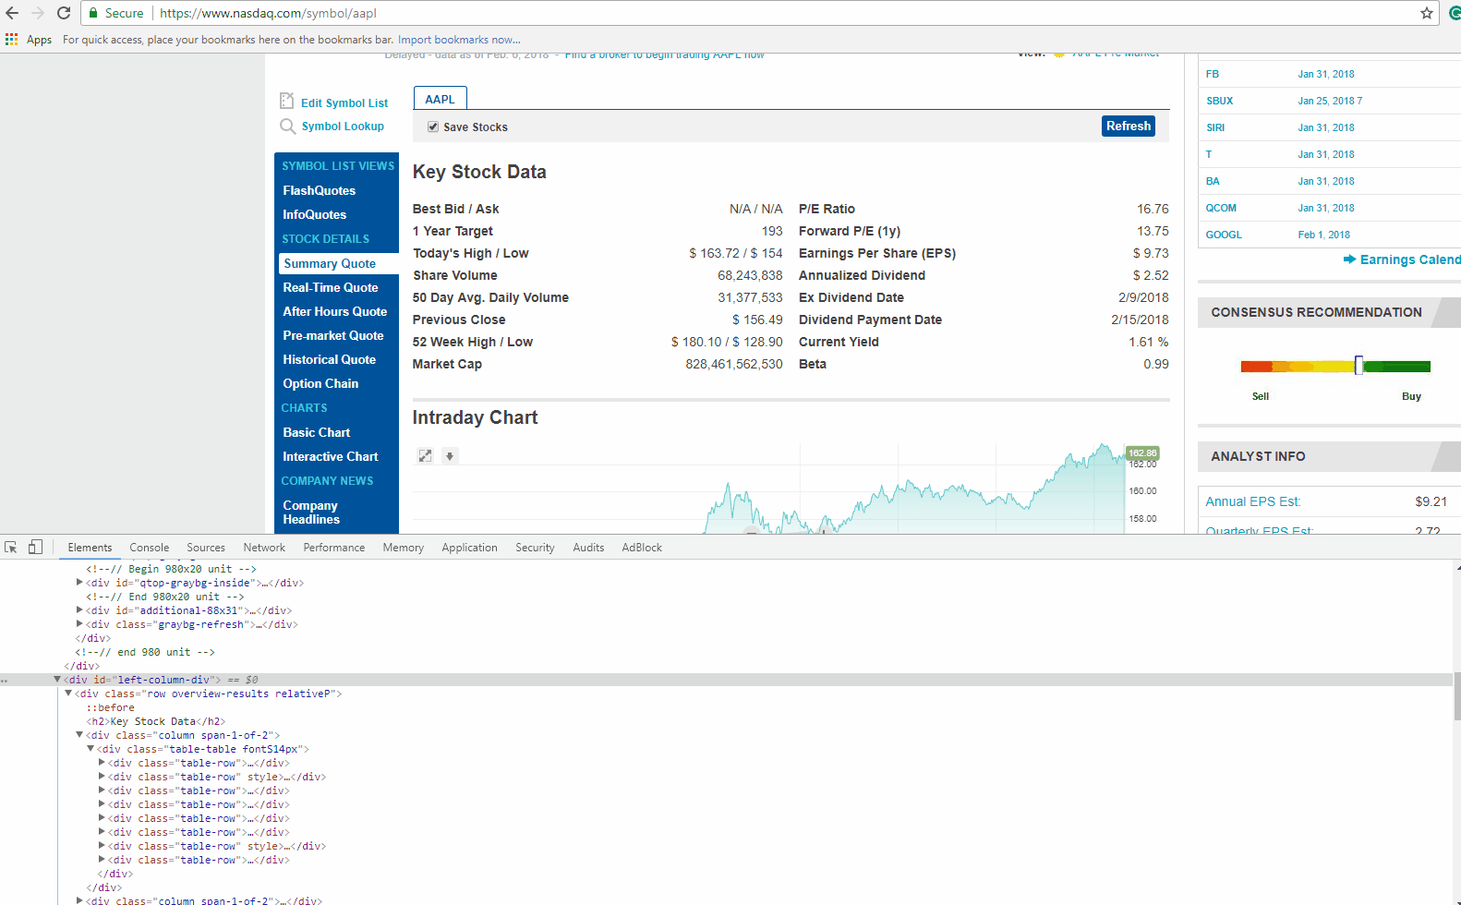
Task: Click the DevTools Elements panel scrollbar
Action: (1456, 695)
